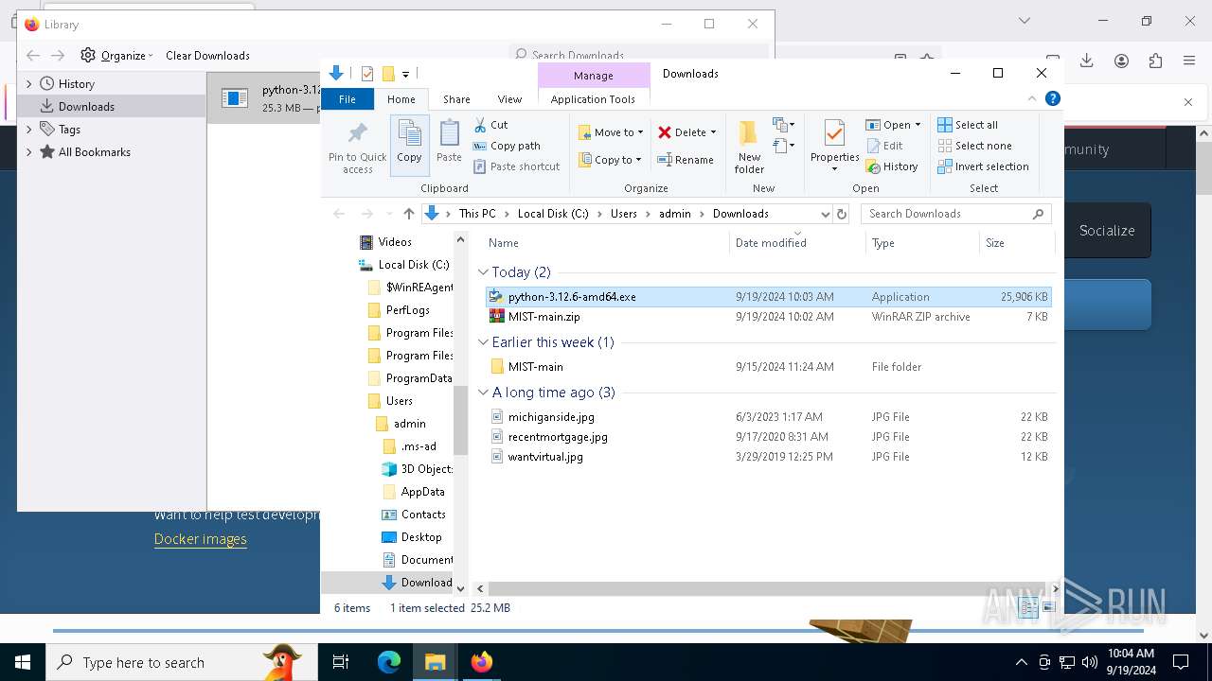Screen dimensions: 1212x681
Task: Sort by Date modified column
Action: (x=797, y=243)
